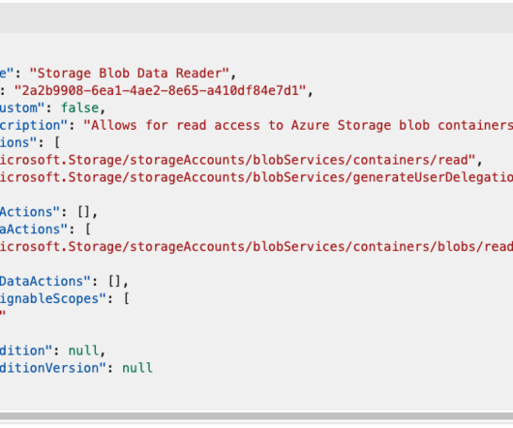Click the ions key opening bracket

tap(57, 142)
